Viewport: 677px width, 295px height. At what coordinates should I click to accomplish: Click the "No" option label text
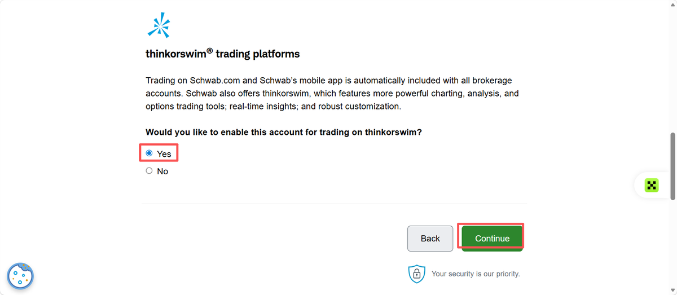(162, 171)
